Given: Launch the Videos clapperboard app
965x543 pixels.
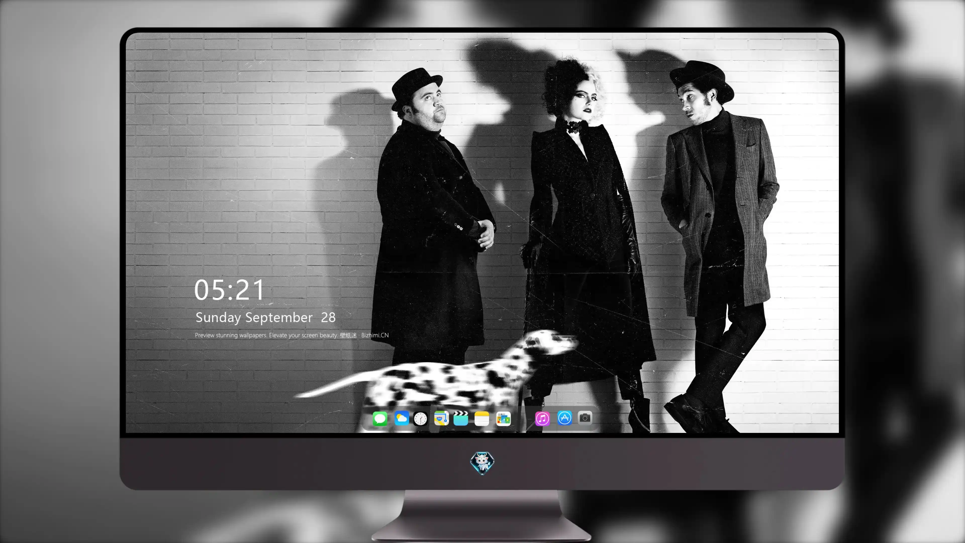Looking at the screenshot, I should pos(461,418).
